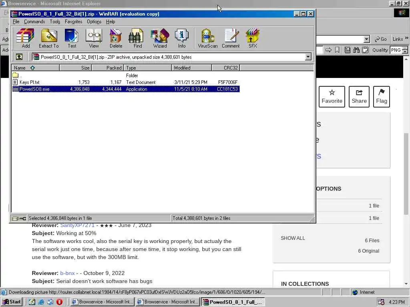Click the Go button in Internet Explorer

coord(381,39)
